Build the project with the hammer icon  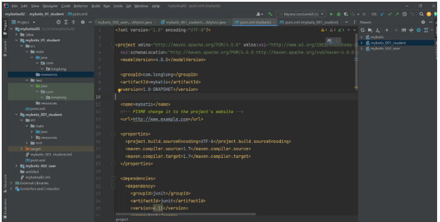tap(270, 14)
